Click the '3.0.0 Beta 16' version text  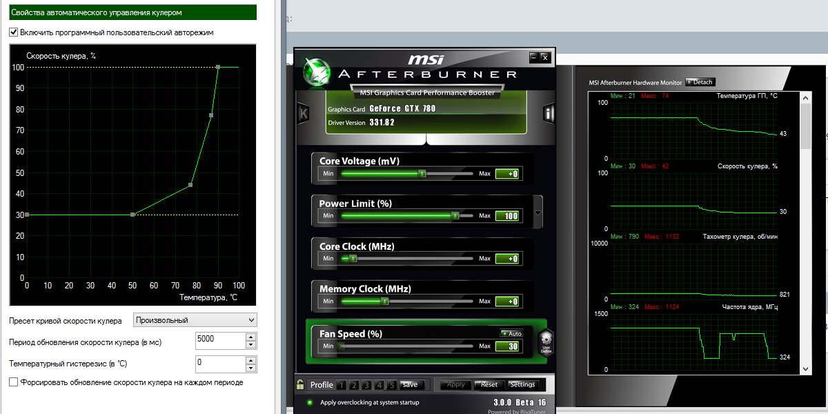pos(520,402)
